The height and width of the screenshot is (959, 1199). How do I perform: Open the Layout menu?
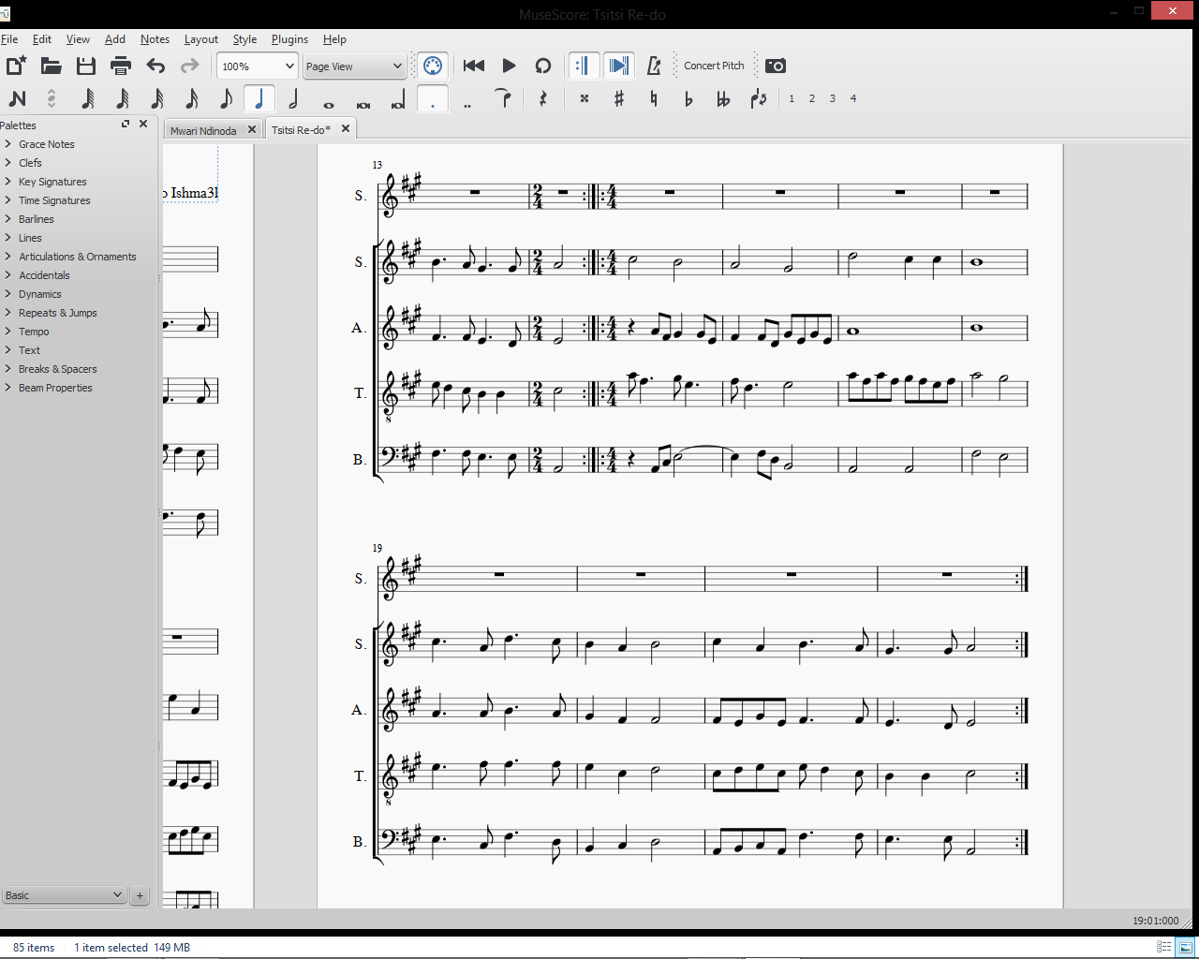point(200,39)
